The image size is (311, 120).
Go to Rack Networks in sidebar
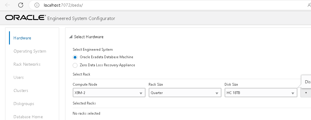tap(27, 64)
